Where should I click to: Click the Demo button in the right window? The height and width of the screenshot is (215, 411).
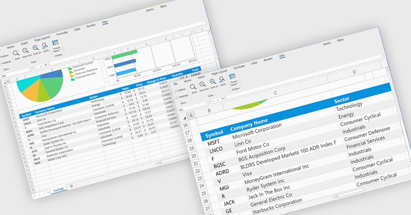327,44
